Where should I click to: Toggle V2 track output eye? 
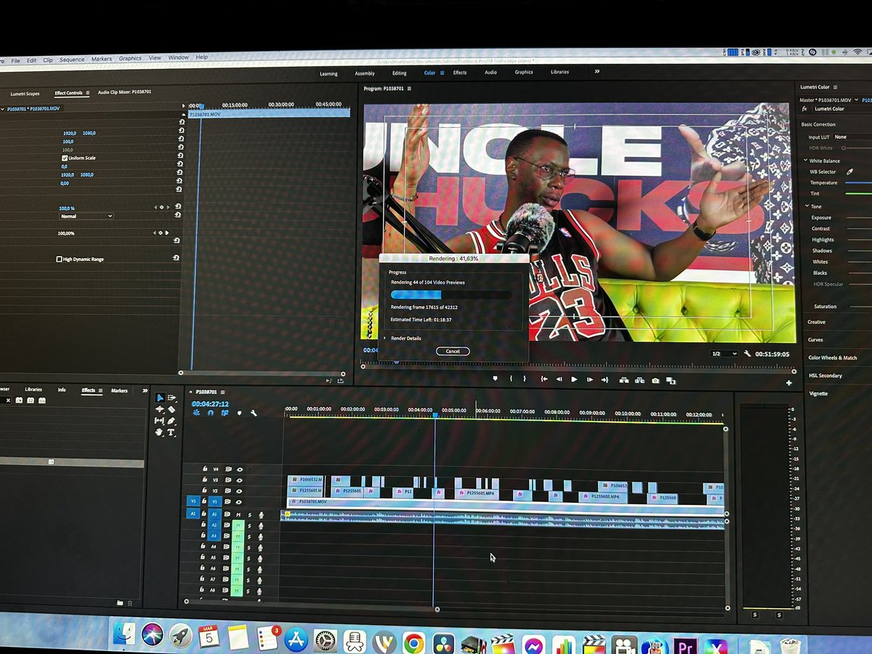coord(240,491)
